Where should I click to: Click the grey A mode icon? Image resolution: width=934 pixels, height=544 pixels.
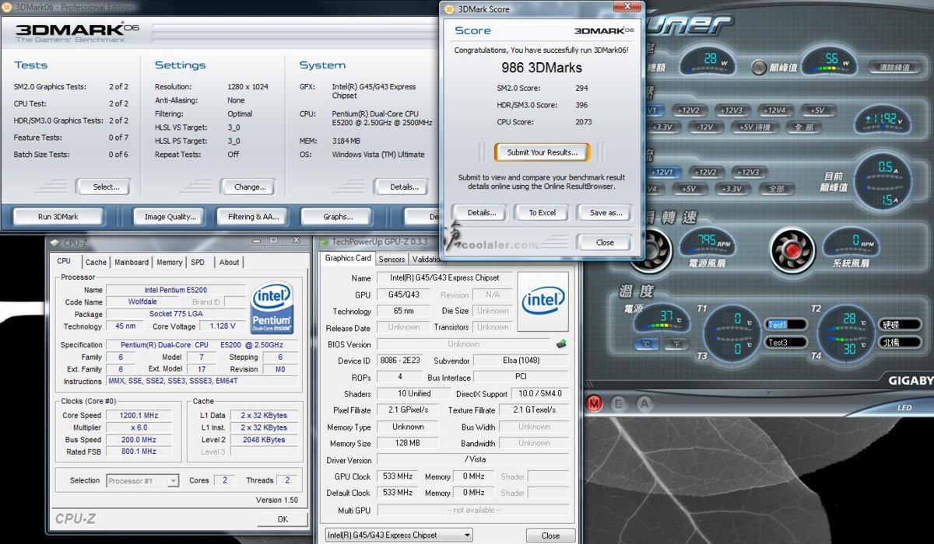pyautogui.click(x=644, y=403)
